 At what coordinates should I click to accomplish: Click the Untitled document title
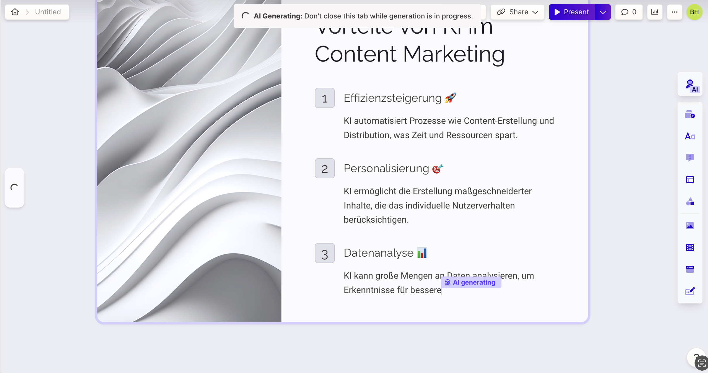[x=48, y=12]
